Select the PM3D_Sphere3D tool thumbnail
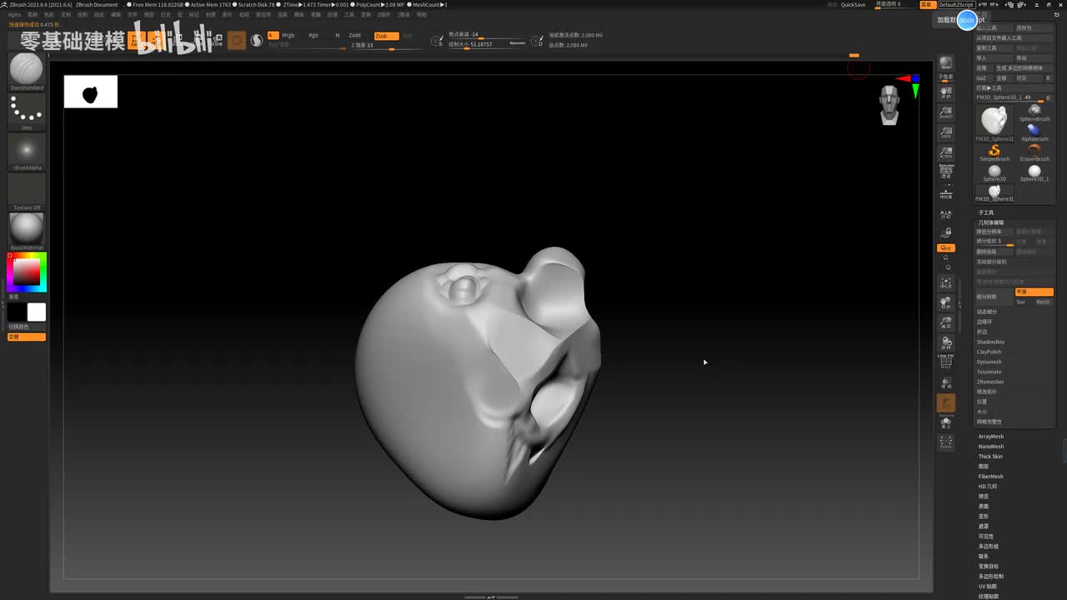1067x600 pixels. tap(994, 123)
